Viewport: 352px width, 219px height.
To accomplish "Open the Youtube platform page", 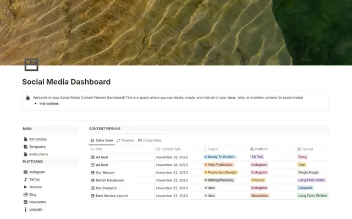I will (36, 187).
